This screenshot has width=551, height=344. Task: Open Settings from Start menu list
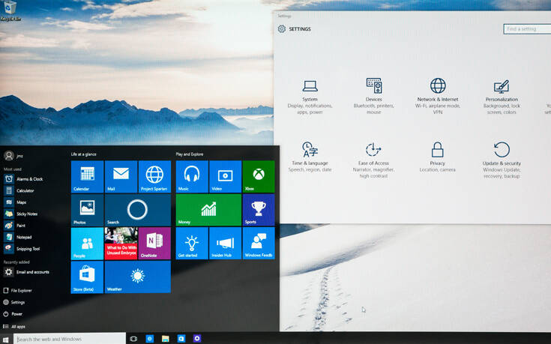14,302
